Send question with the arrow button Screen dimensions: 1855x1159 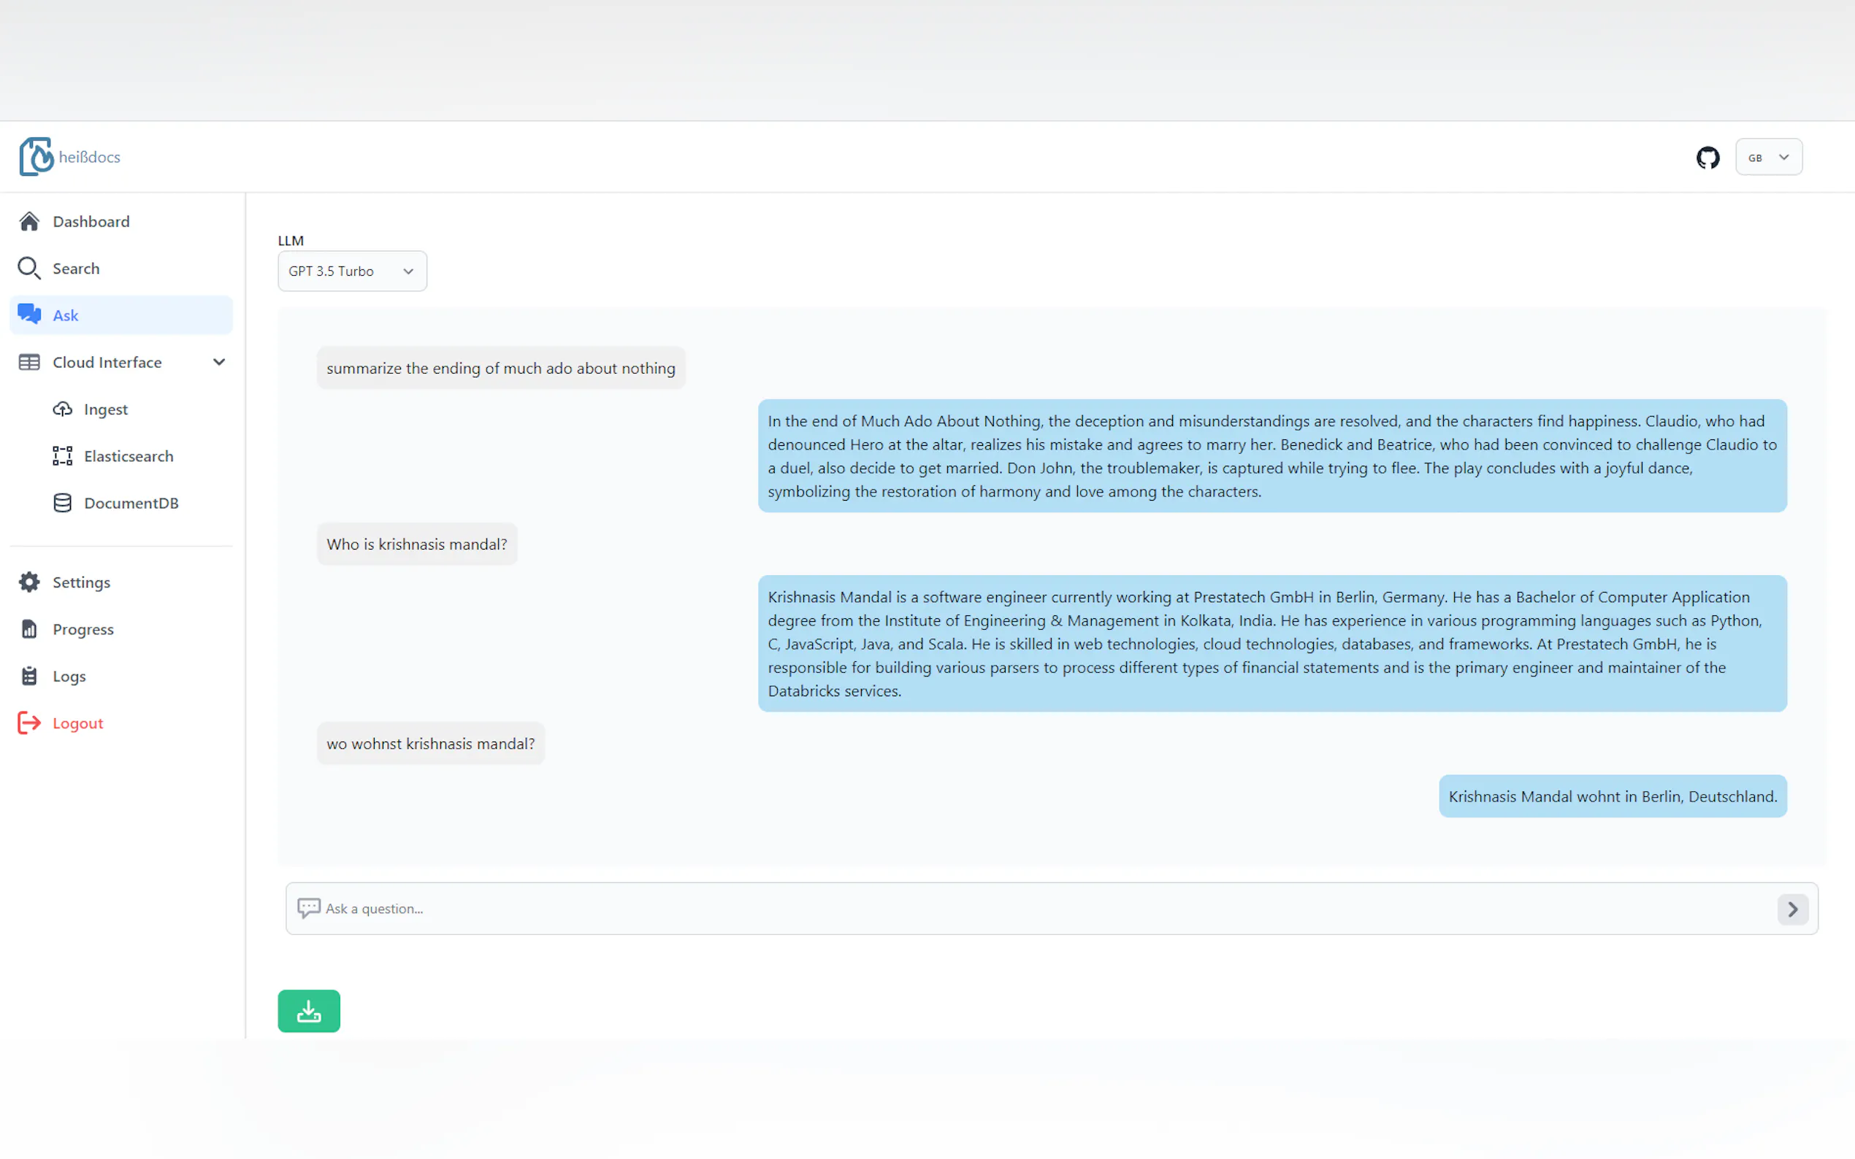pos(1792,909)
